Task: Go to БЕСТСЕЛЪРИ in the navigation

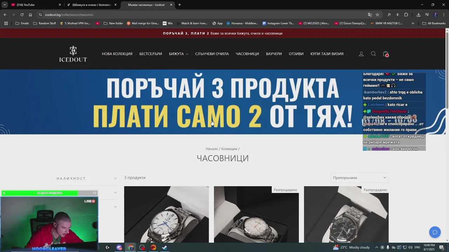Action: 150,54
